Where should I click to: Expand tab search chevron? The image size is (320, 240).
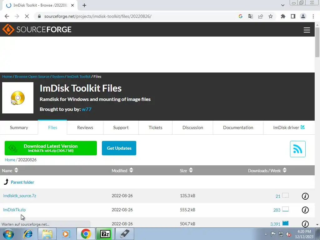point(282,5)
